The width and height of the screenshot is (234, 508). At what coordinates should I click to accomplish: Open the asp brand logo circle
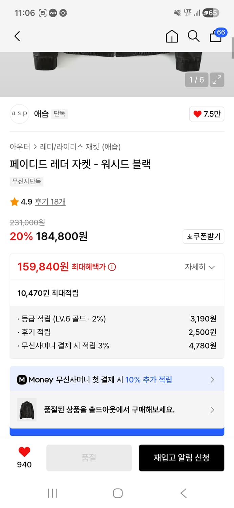coord(19,114)
